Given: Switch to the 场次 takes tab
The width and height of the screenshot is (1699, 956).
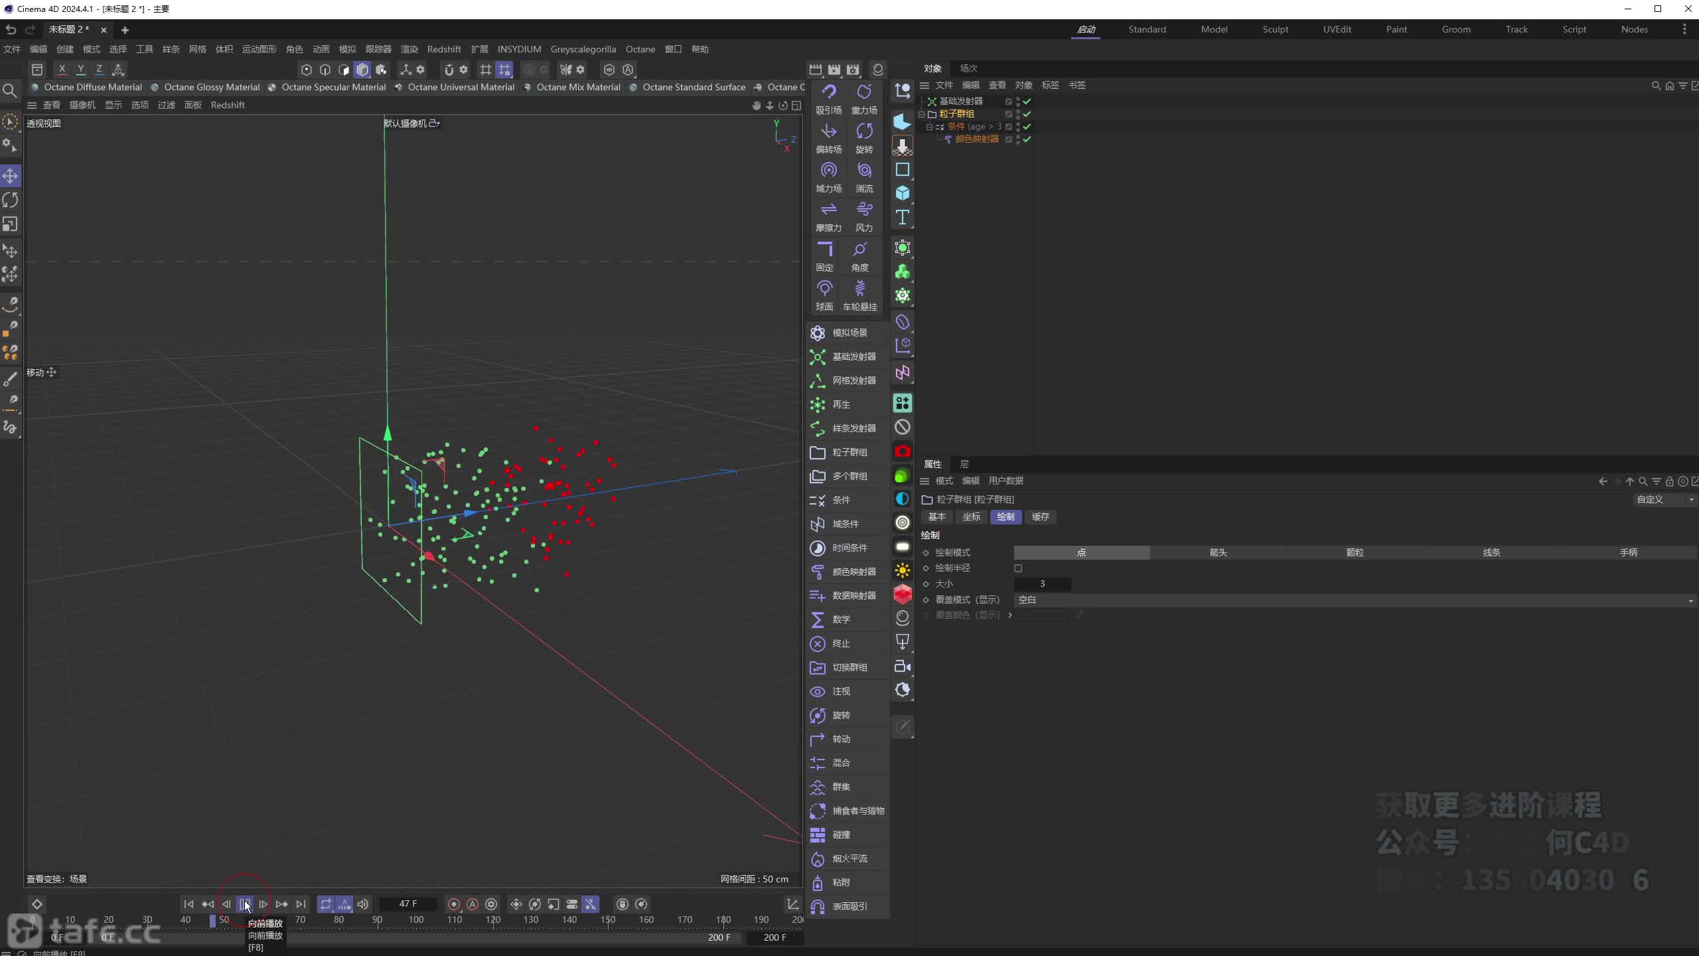Looking at the screenshot, I should tap(968, 68).
